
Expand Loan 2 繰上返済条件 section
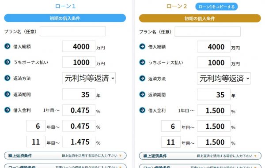(200, 156)
